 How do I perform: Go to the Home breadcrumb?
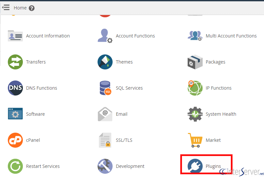click(x=20, y=8)
